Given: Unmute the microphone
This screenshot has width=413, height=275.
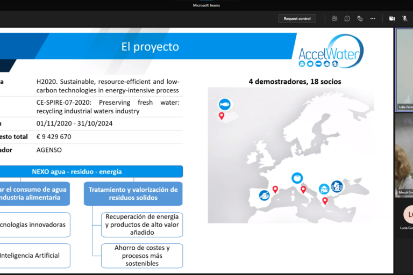Looking at the screenshot, I should tap(405, 18).
